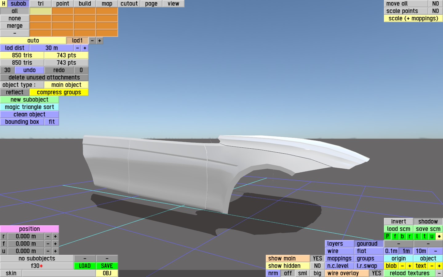Set normals display to sml
The width and height of the screenshot is (443, 277).
pyautogui.click(x=302, y=273)
